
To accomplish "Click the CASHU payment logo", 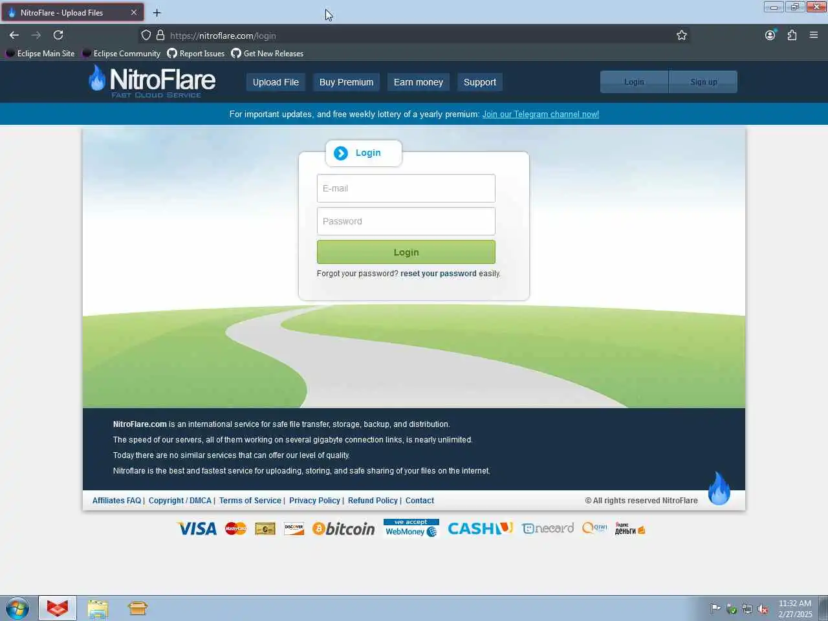I will click(x=480, y=528).
